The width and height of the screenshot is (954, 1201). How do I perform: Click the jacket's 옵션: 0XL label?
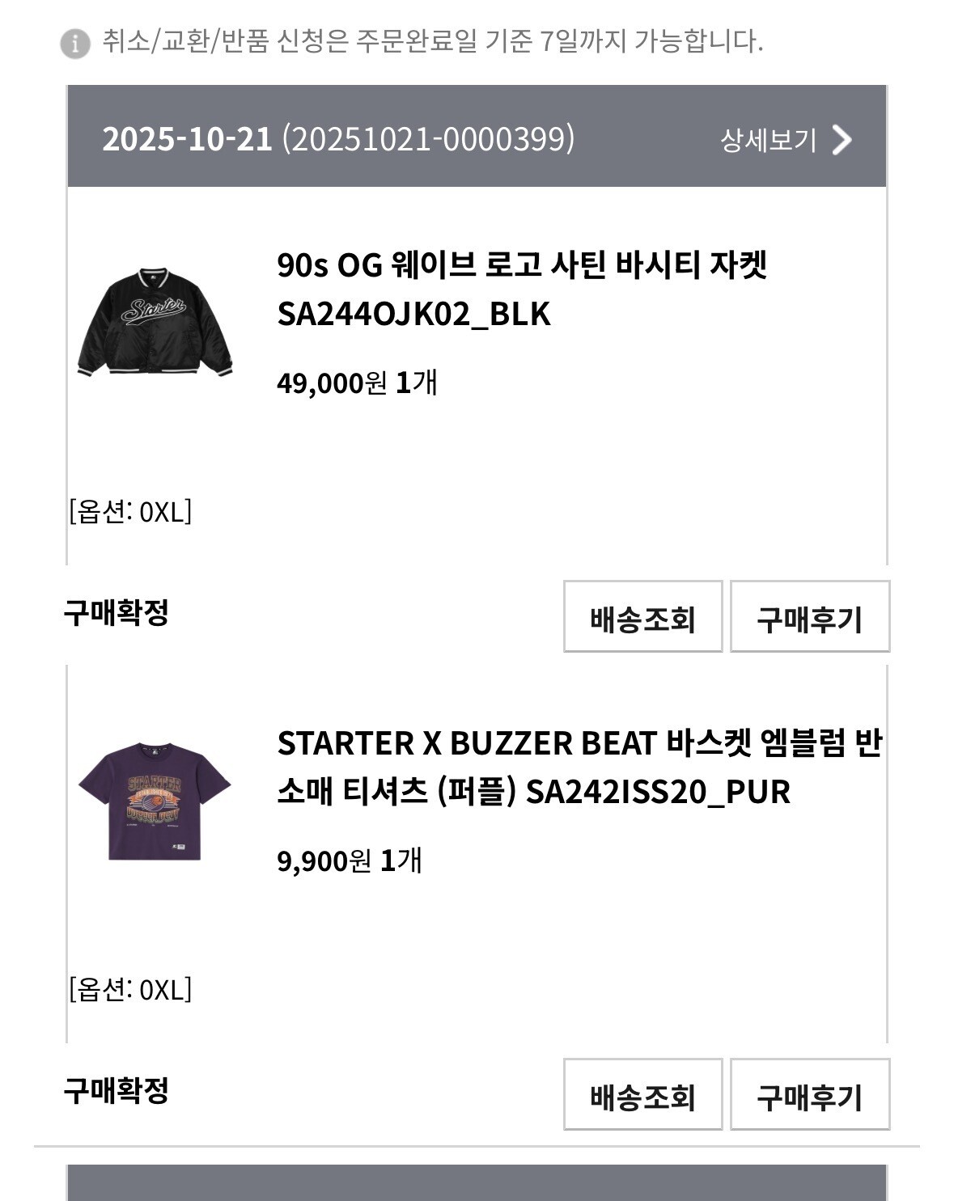(130, 511)
